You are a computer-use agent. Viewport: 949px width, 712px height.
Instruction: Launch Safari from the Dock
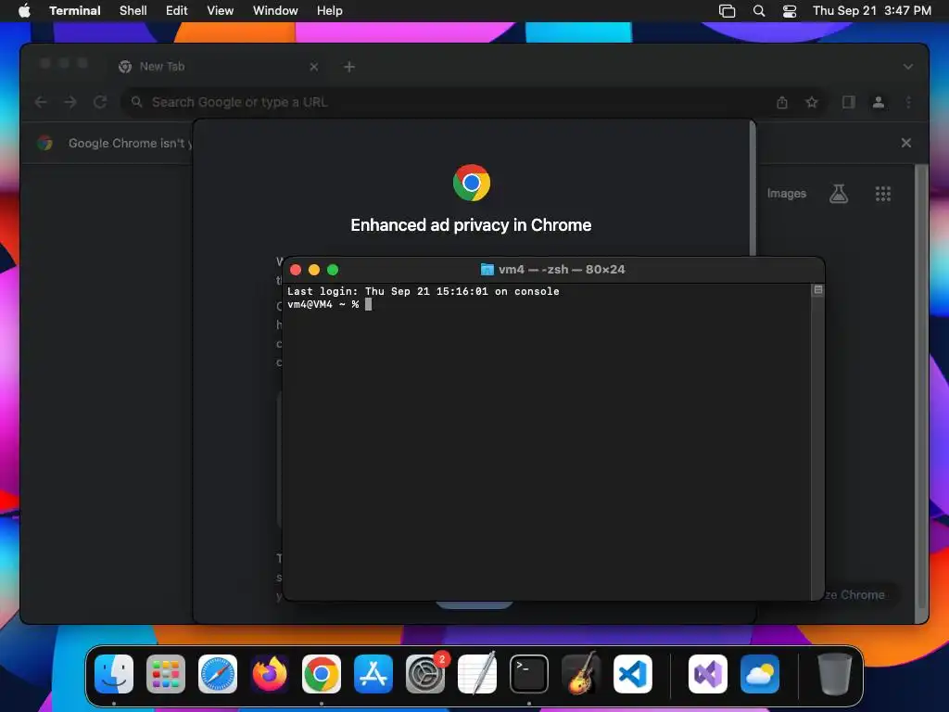218,674
